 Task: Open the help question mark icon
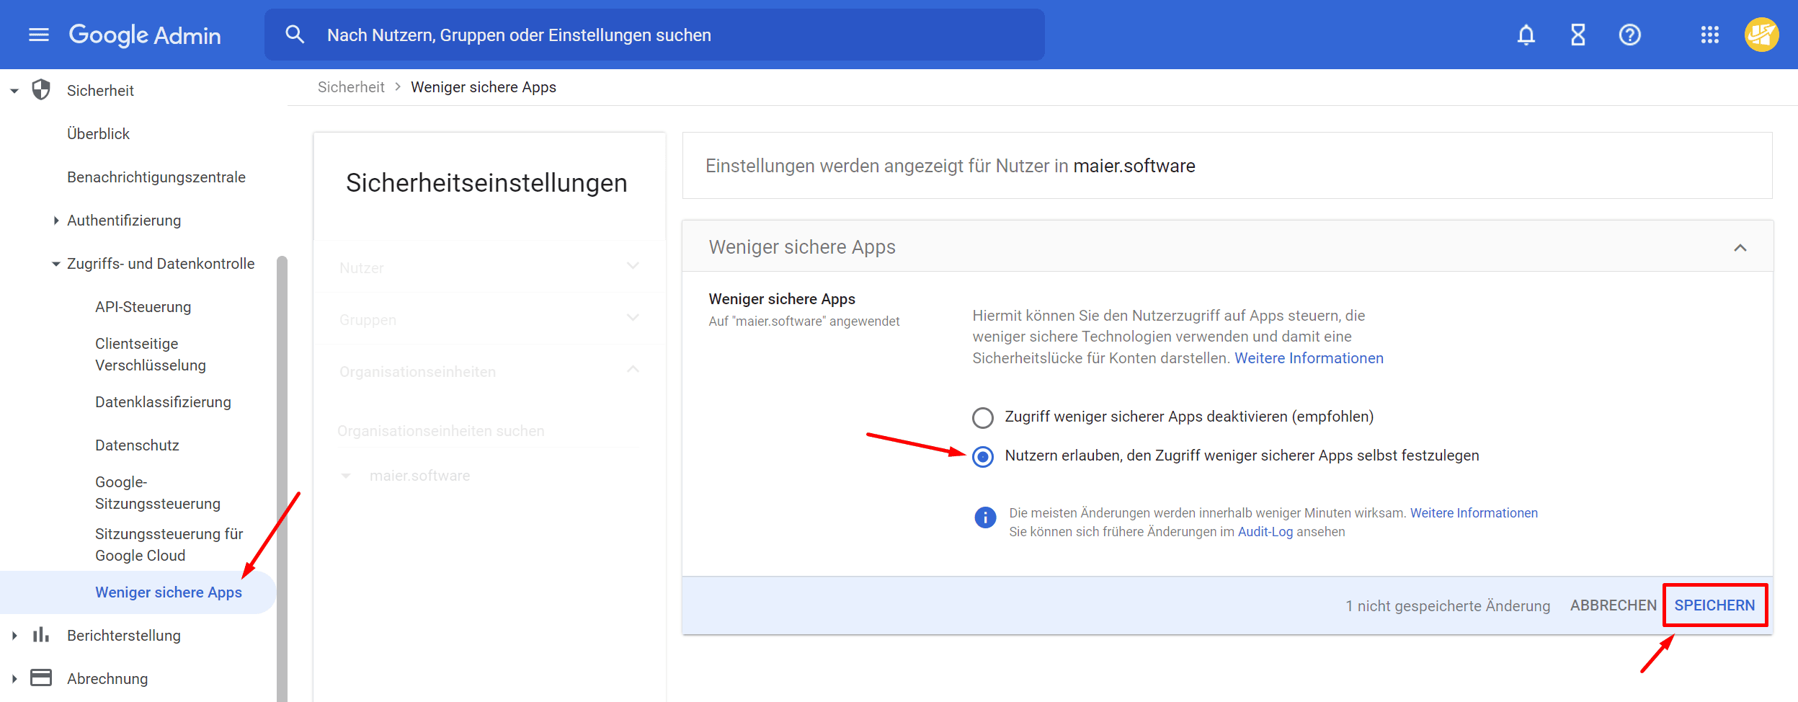1629,35
